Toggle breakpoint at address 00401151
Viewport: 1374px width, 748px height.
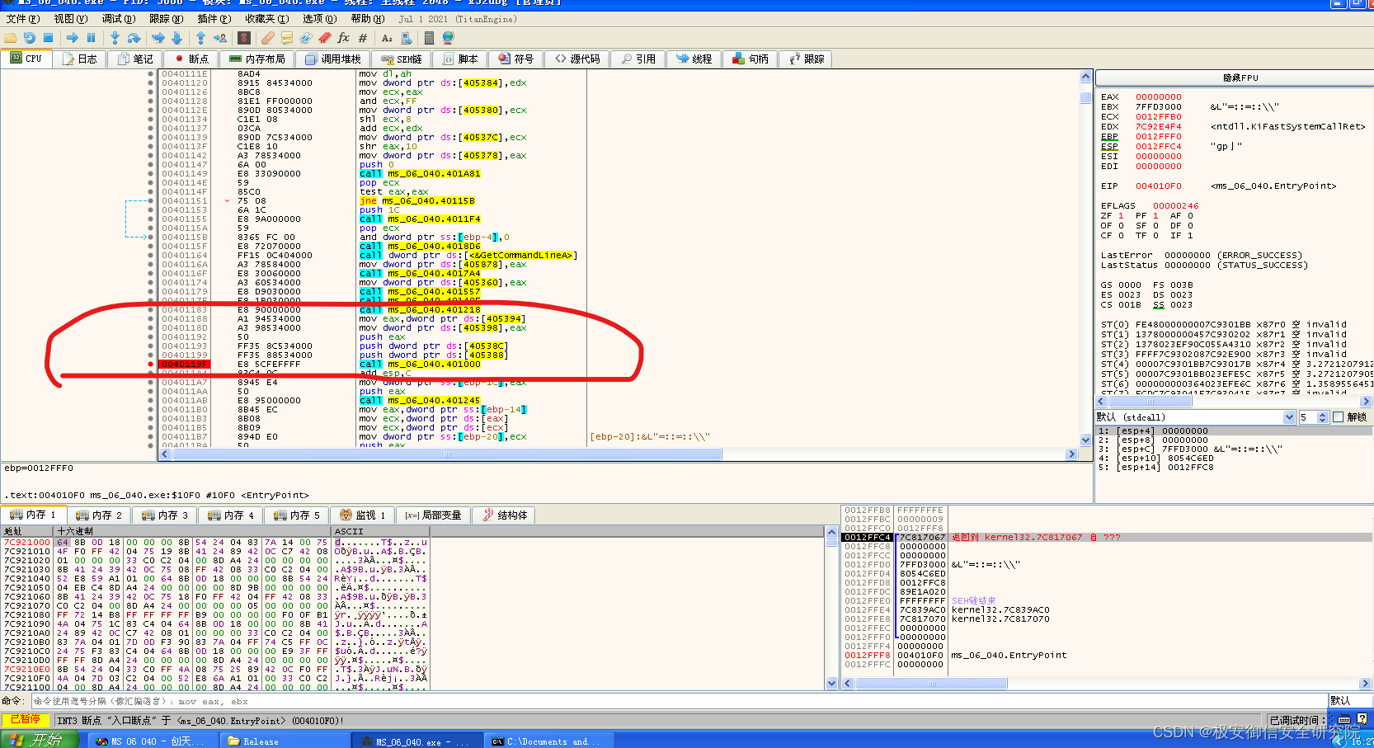pyautogui.click(x=150, y=200)
